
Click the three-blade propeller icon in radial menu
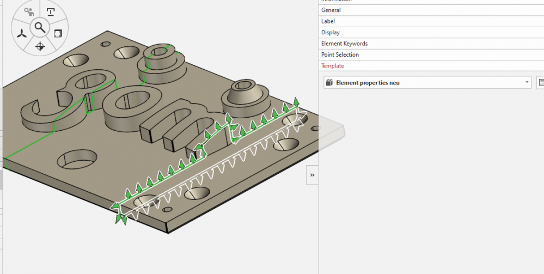tap(22, 33)
